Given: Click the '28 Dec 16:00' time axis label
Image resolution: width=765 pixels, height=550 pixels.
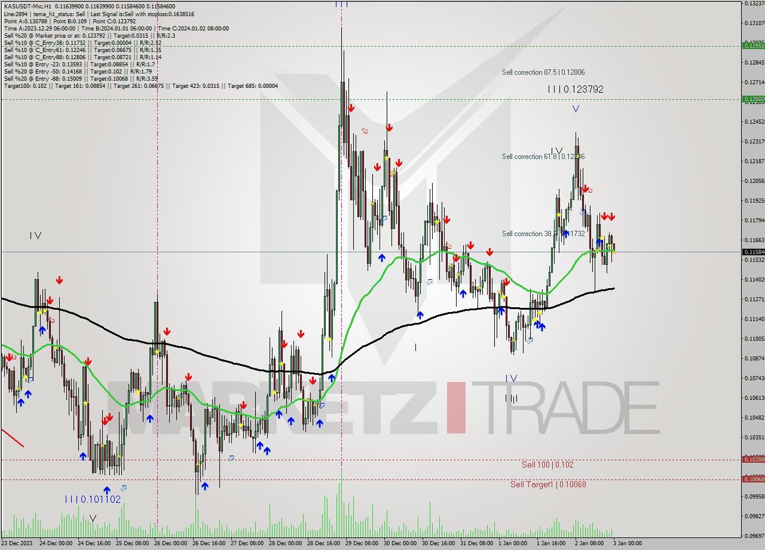Looking at the screenshot, I should click(324, 543).
